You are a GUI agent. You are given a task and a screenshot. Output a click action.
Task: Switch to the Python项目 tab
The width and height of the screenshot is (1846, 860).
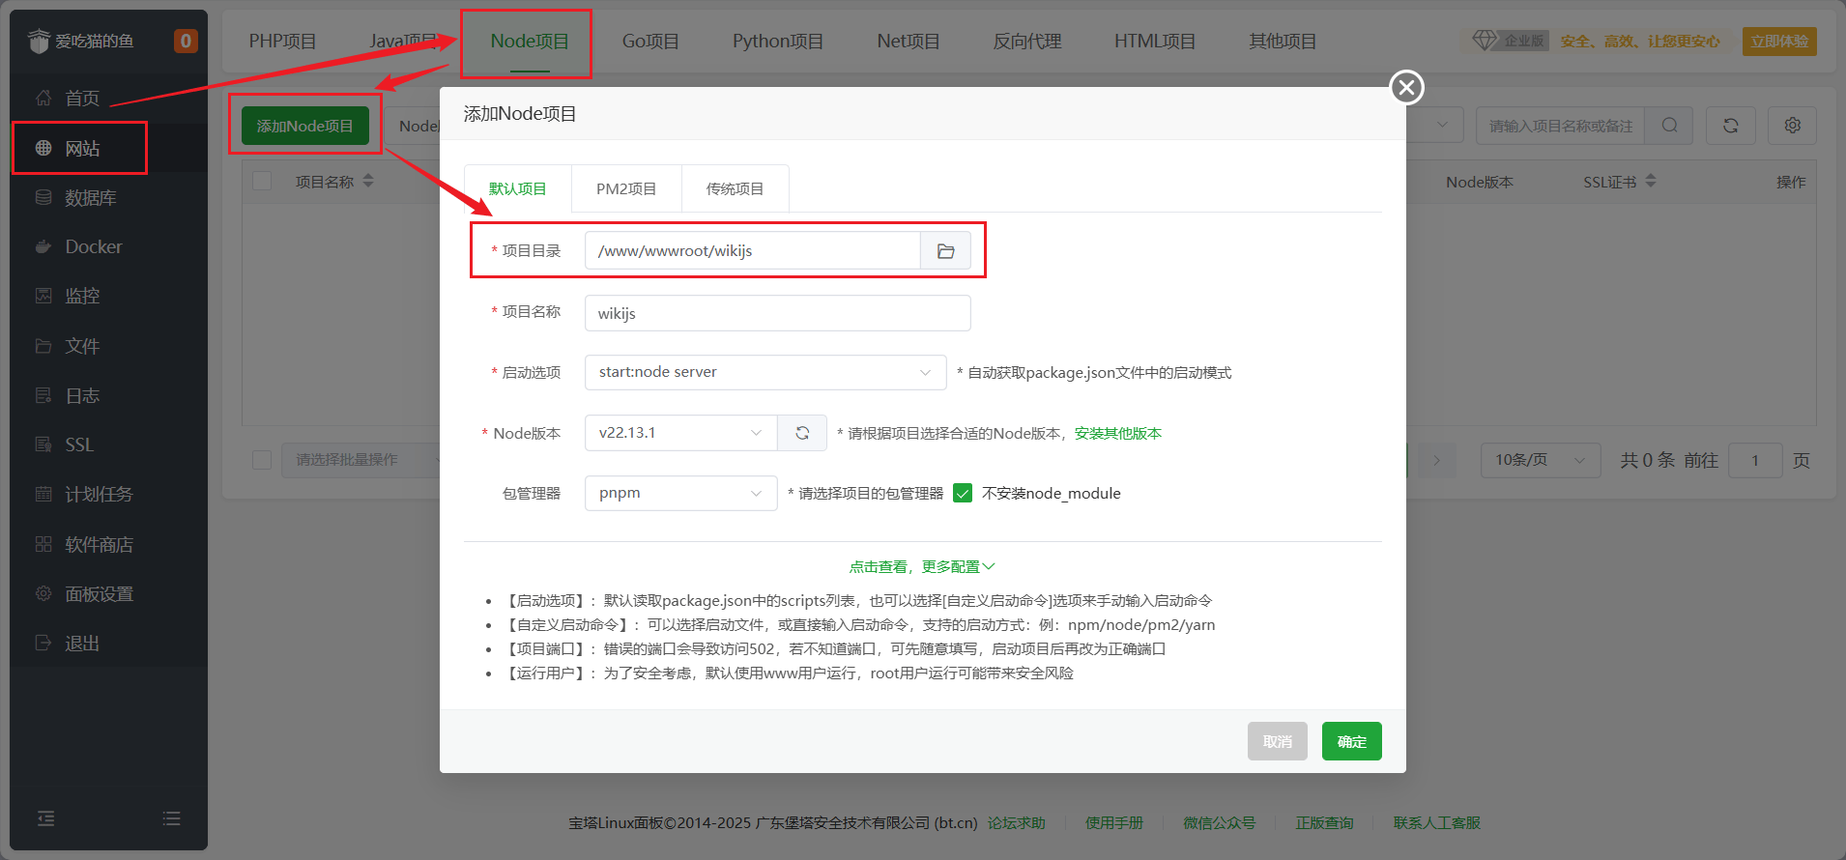[x=777, y=42]
